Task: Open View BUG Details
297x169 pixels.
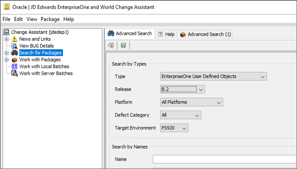Action: point(37,46)
